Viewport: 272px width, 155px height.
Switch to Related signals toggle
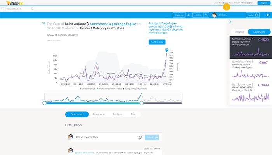[x=239, y=32]
